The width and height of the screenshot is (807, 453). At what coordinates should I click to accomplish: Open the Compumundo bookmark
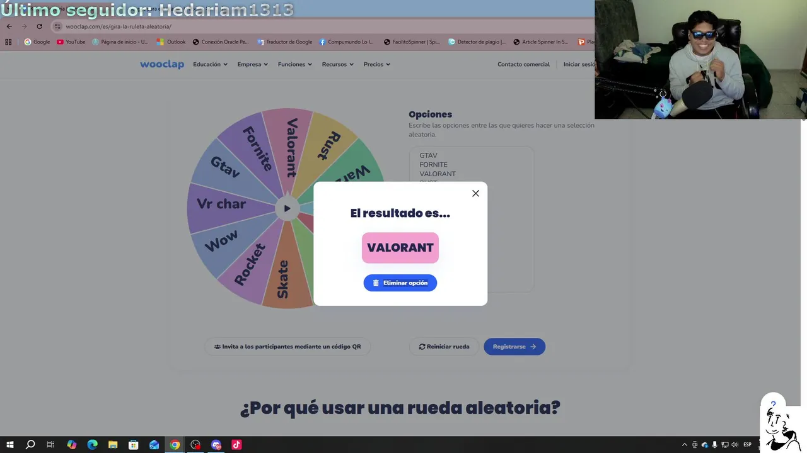tap(347, 42)
